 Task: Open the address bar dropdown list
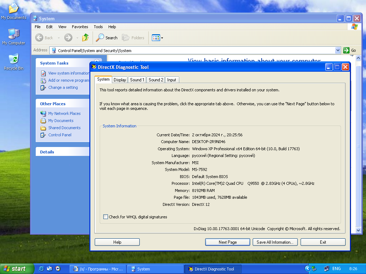coord(337,50)
